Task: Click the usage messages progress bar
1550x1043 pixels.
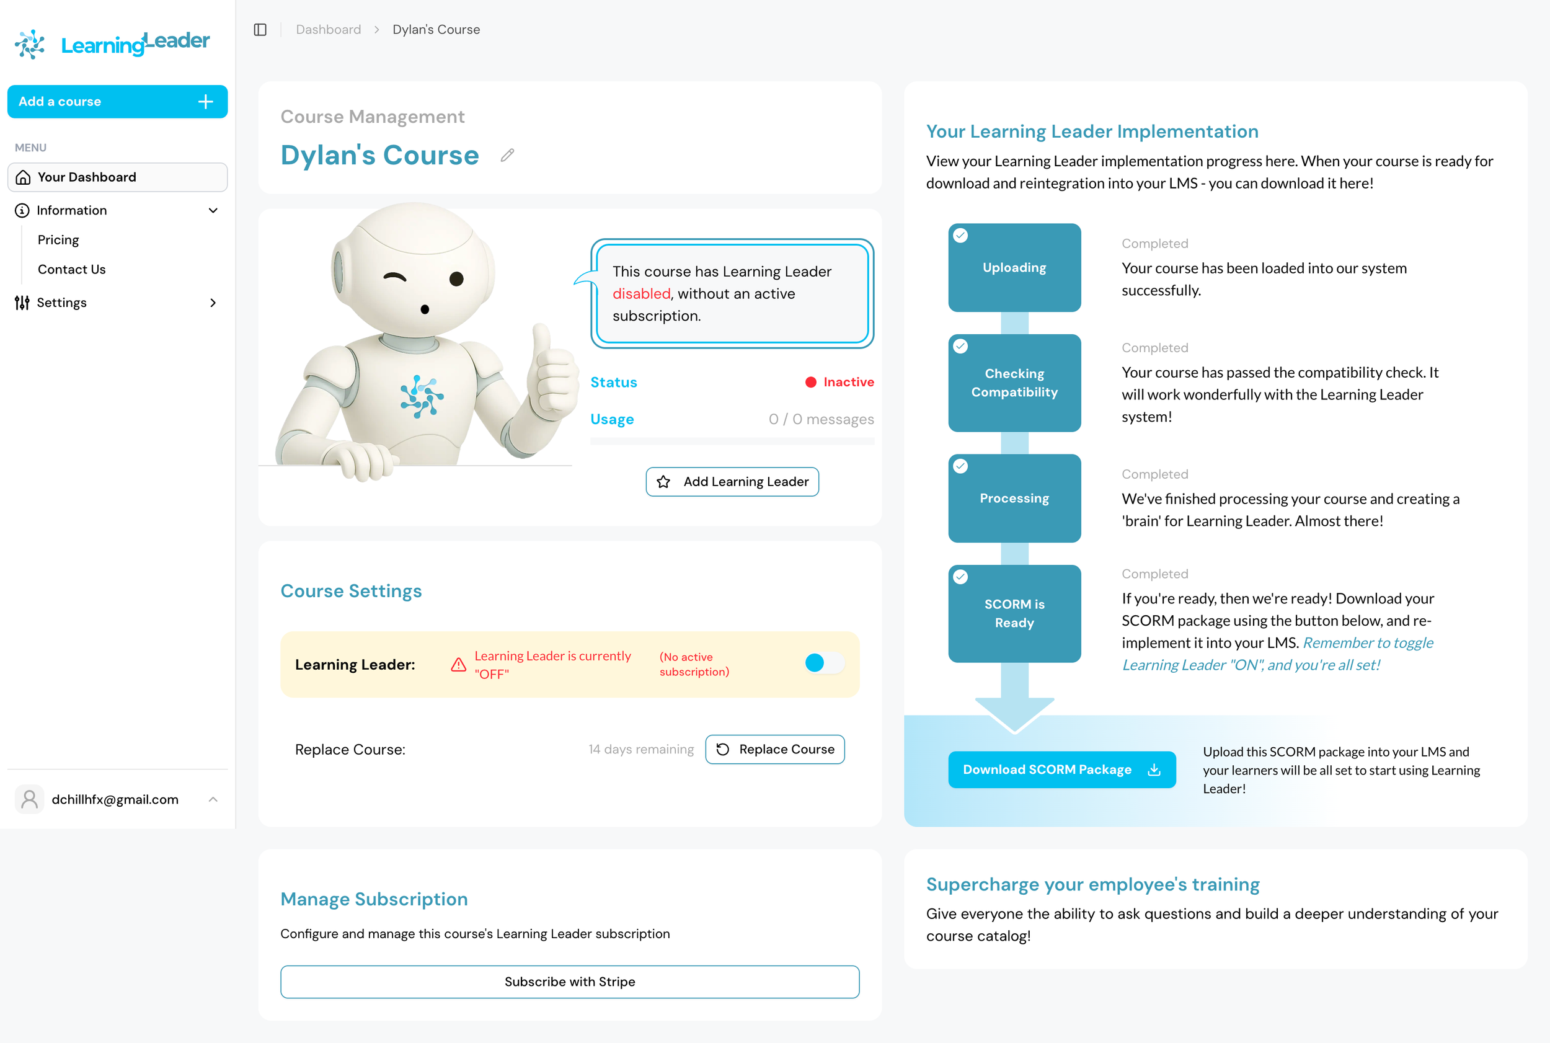Action: click(732, 441)
